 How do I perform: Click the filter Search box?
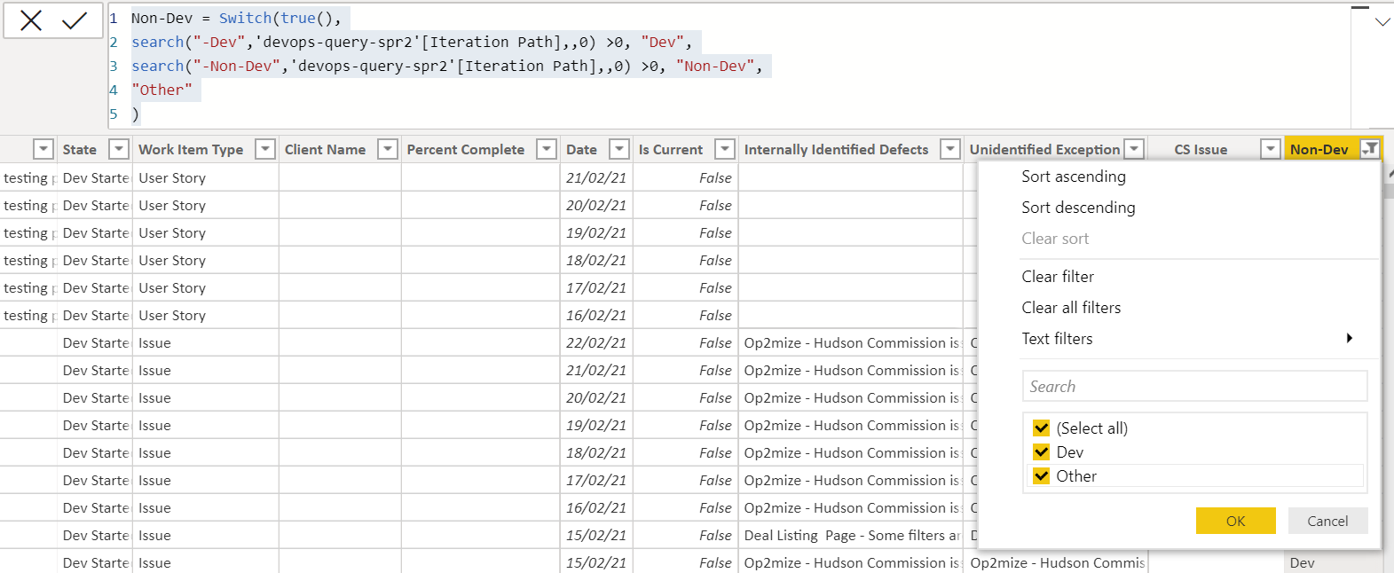point(1194,386)
